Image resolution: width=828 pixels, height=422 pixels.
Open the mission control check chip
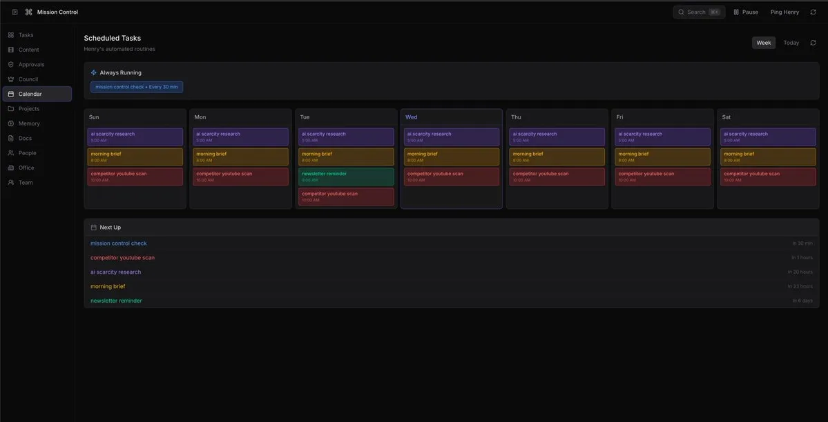pyautogui.click(x=137, y=87)
